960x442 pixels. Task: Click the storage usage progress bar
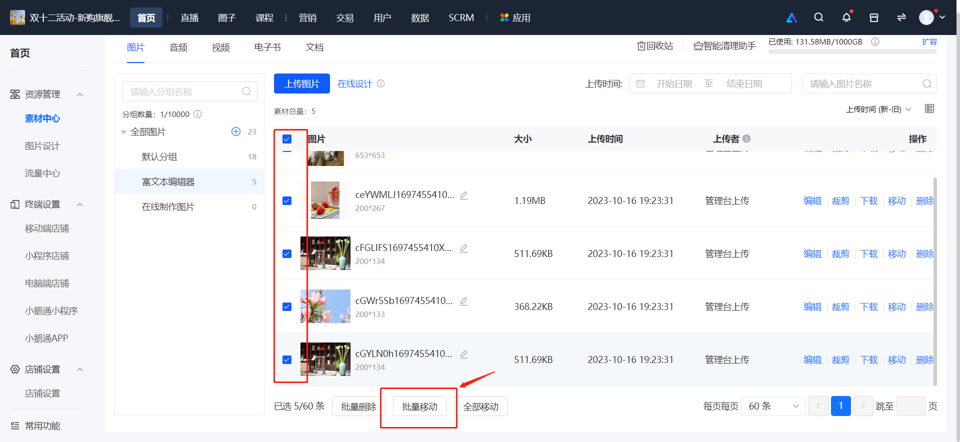point(852,51)
